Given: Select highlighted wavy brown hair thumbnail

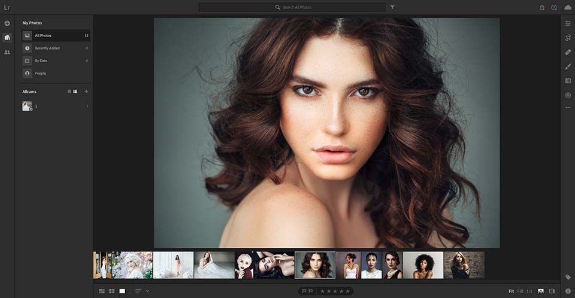Looking at the screenshot, I should (x=315, y=265).
